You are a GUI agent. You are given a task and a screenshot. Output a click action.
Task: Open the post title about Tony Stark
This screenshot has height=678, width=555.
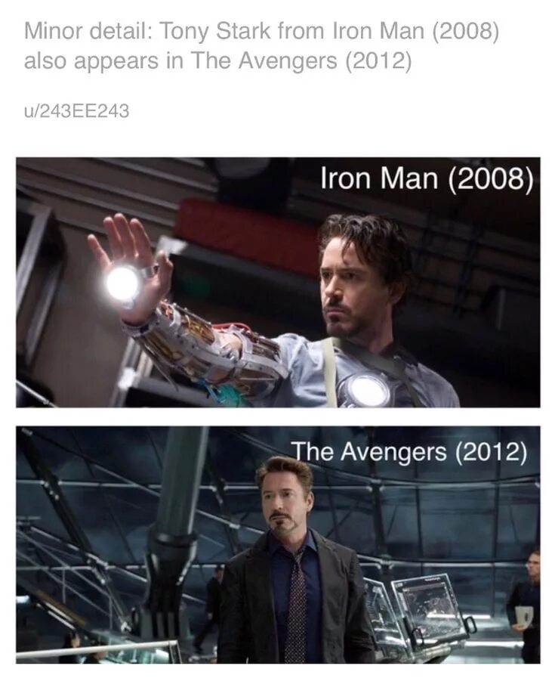tap(261, 46)
